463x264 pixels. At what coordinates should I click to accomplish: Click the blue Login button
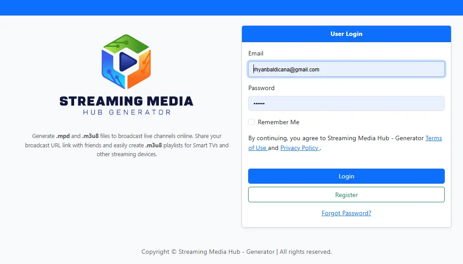[x=346, y=176]
